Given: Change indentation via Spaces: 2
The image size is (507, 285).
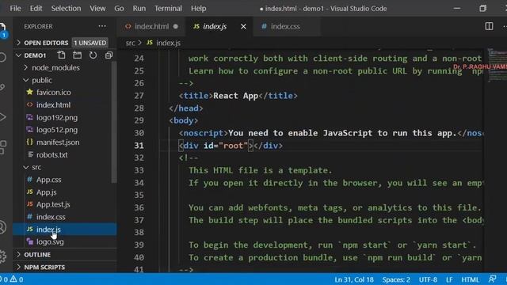Looking at the screenshot, I should pyautogui.click(x=396, y=279).
